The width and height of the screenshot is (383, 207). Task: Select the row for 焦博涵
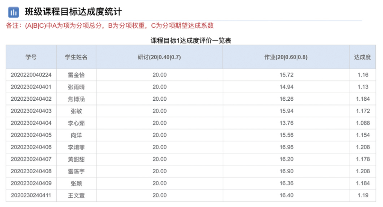(191, 99)
